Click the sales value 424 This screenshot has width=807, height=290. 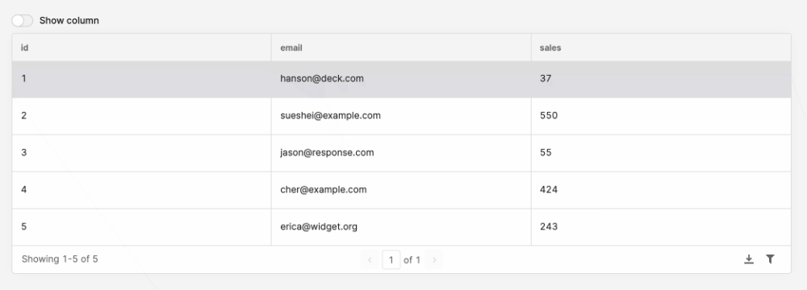pyautogui.click(x=549, y=190)
